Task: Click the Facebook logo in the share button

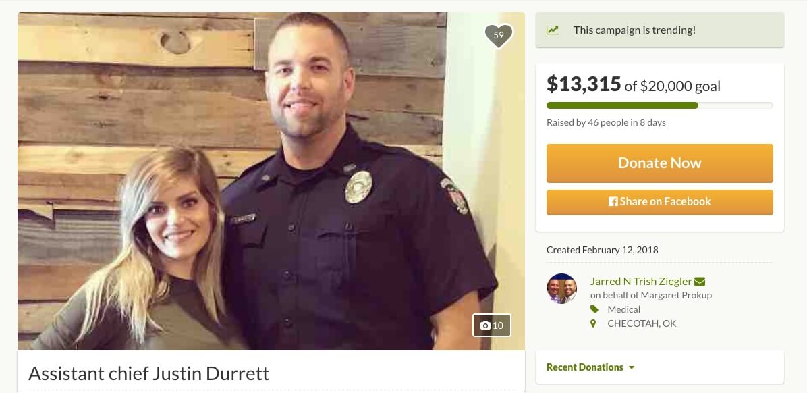Action: 613,201
